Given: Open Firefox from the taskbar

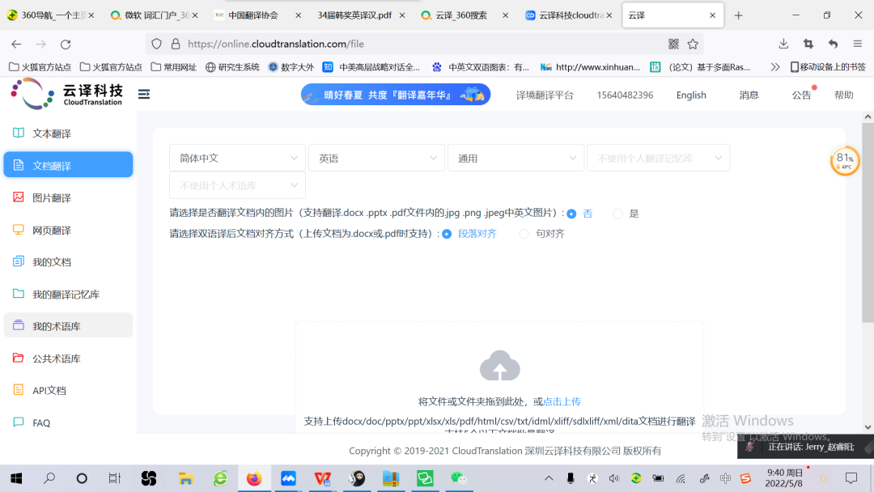Looking at the screenshot, I should point(254,478).
